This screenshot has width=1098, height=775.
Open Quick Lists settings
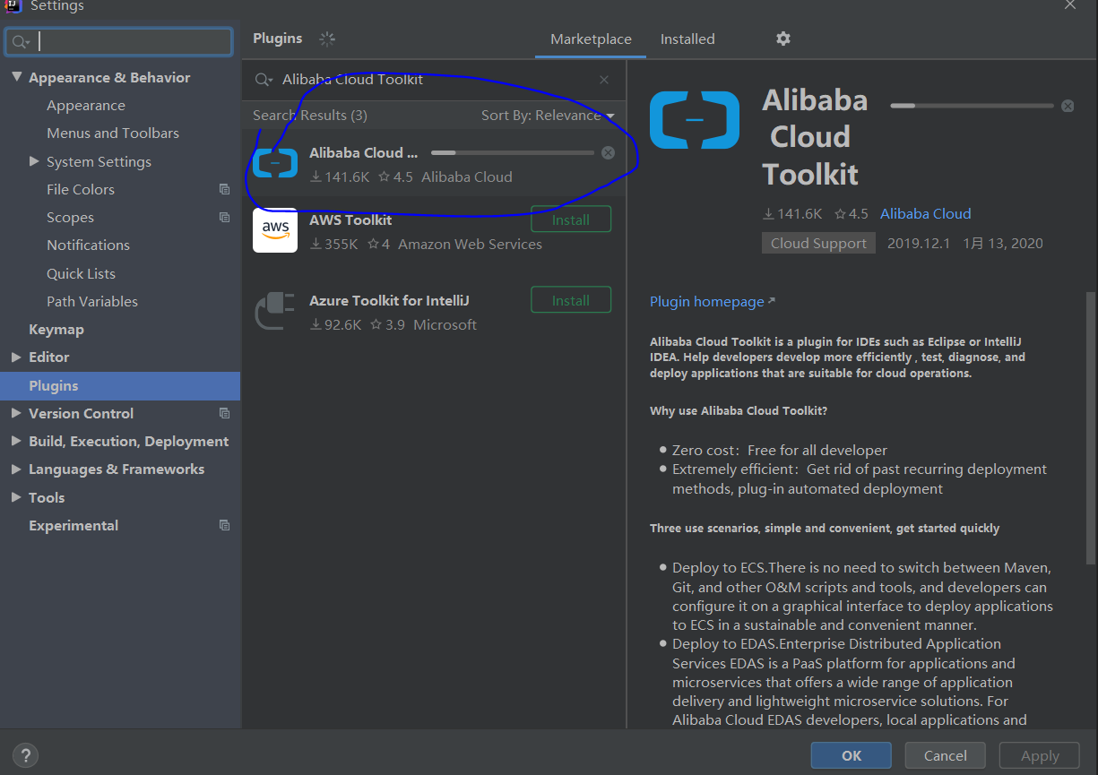(81, 273)
